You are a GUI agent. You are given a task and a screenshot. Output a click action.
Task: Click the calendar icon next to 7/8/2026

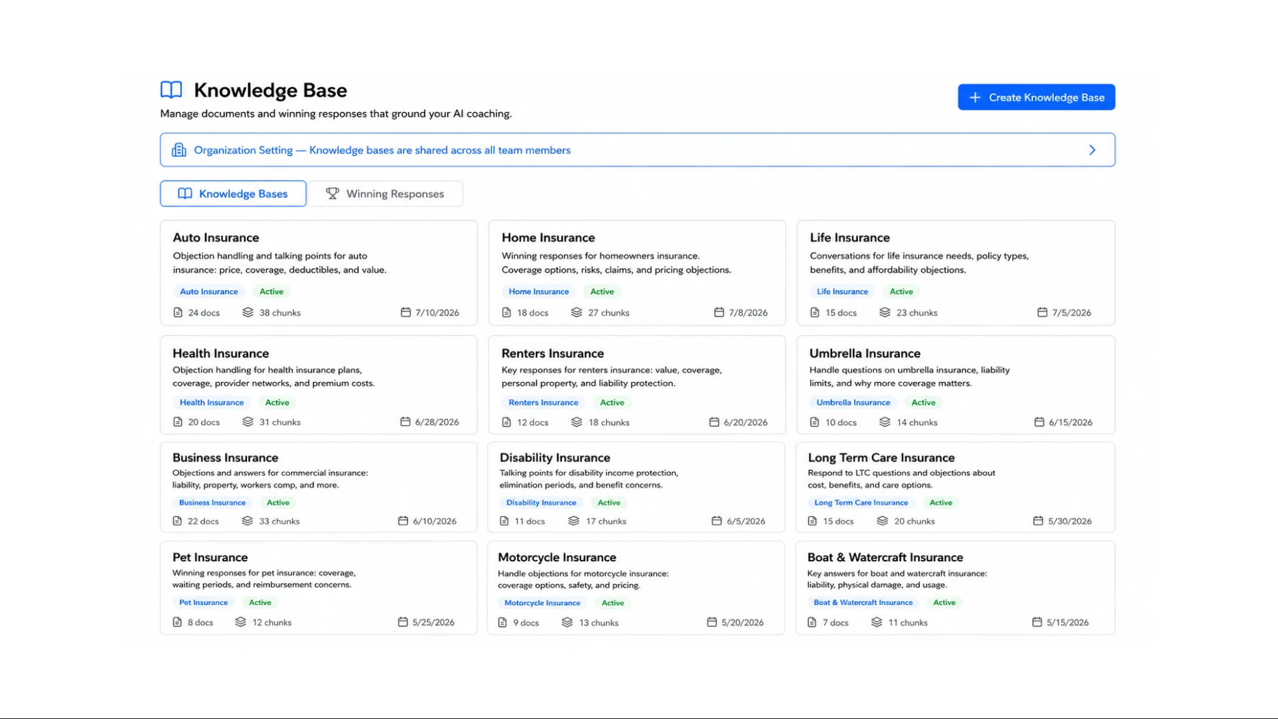pyautogui.click(x=719, y=312)
